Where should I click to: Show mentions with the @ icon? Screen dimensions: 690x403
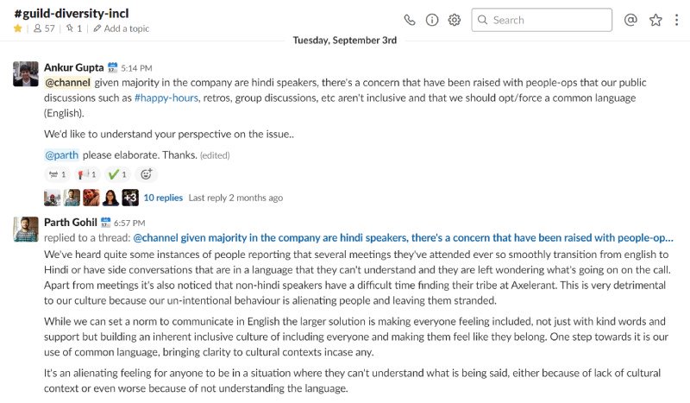point(630,20)
